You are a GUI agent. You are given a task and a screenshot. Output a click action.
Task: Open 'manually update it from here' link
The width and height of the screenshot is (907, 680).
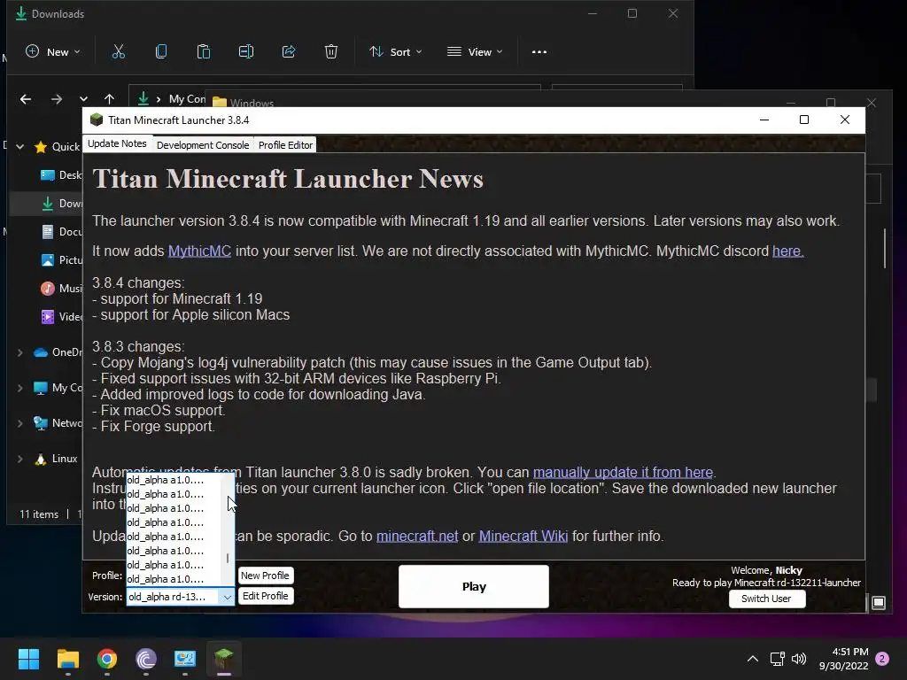click(x=623, y=473)
